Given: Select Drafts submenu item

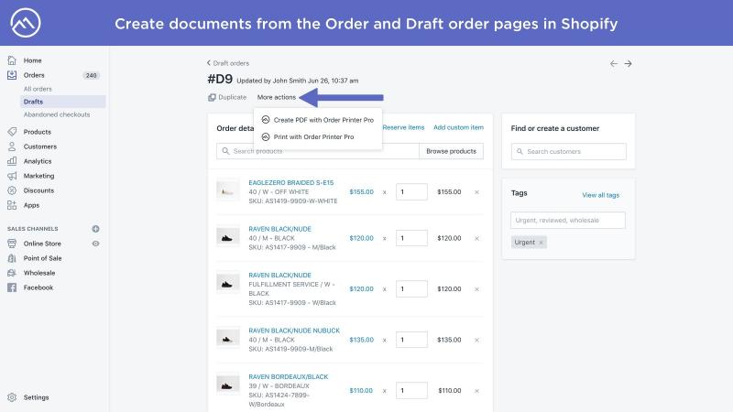Looking at the screenshot, I should tap(62, 102).
